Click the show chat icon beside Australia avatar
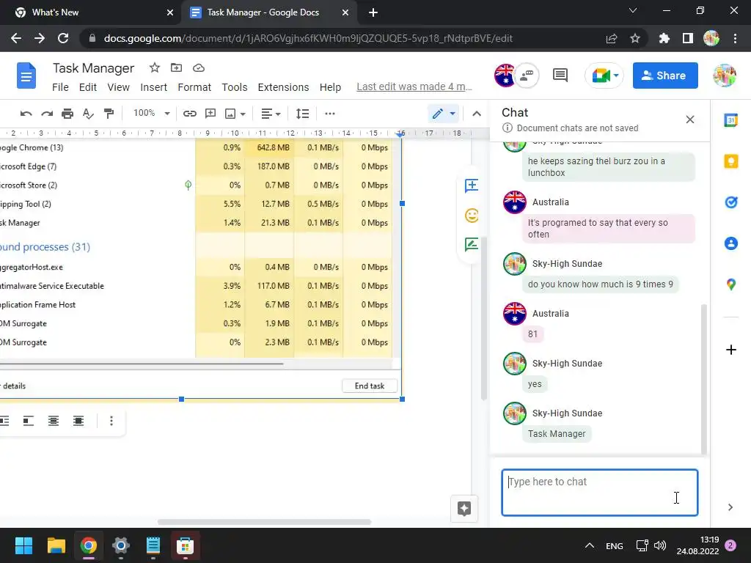 527,76
